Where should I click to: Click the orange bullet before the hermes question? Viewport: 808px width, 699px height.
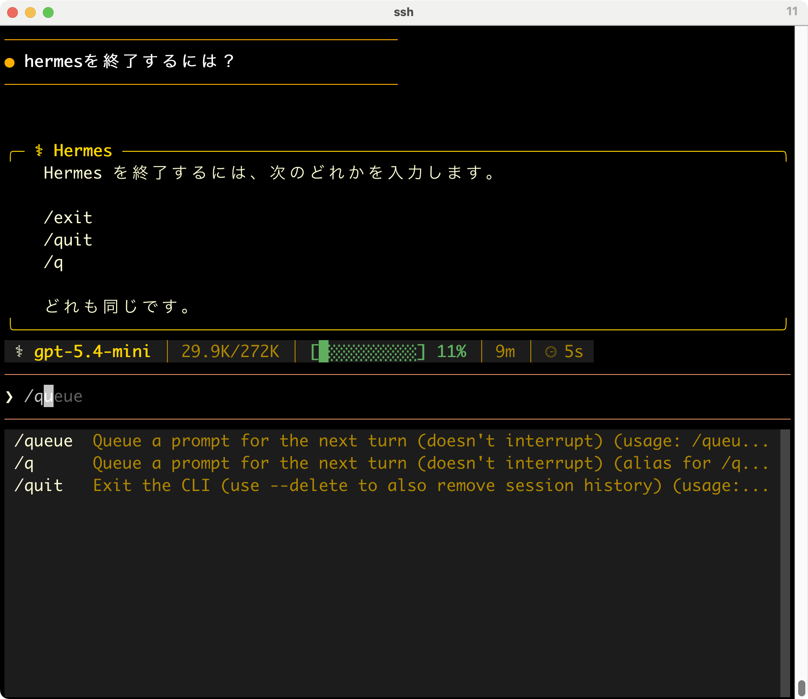click(9, 62)
